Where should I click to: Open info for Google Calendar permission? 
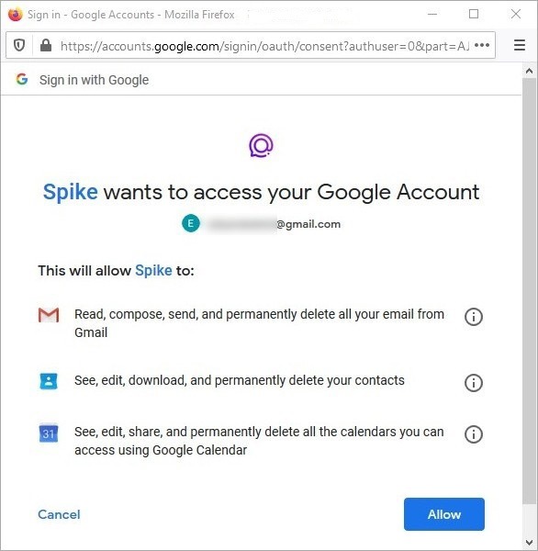[x=474, y=434]
